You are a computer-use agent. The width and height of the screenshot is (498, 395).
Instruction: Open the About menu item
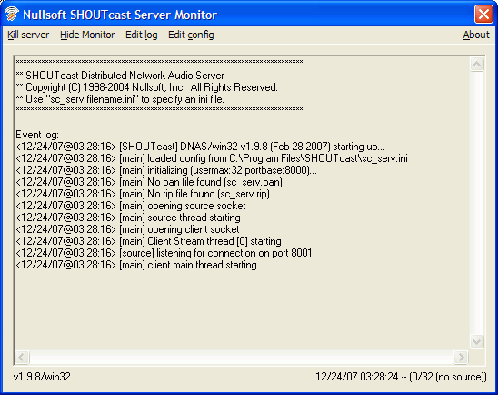(x=476, y=35)
